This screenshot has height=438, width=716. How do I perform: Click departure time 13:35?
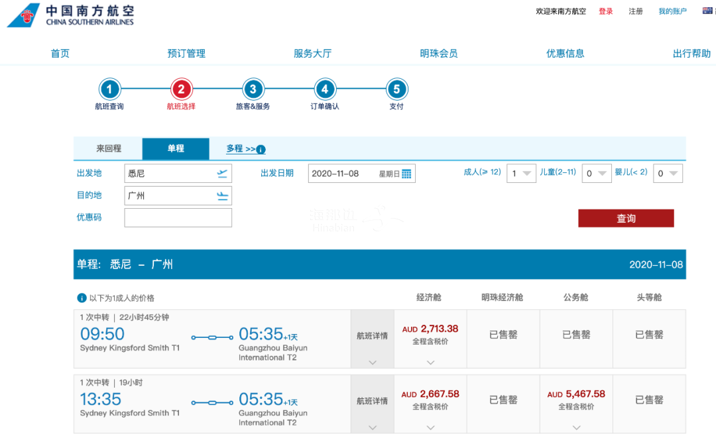pos(101,399)
